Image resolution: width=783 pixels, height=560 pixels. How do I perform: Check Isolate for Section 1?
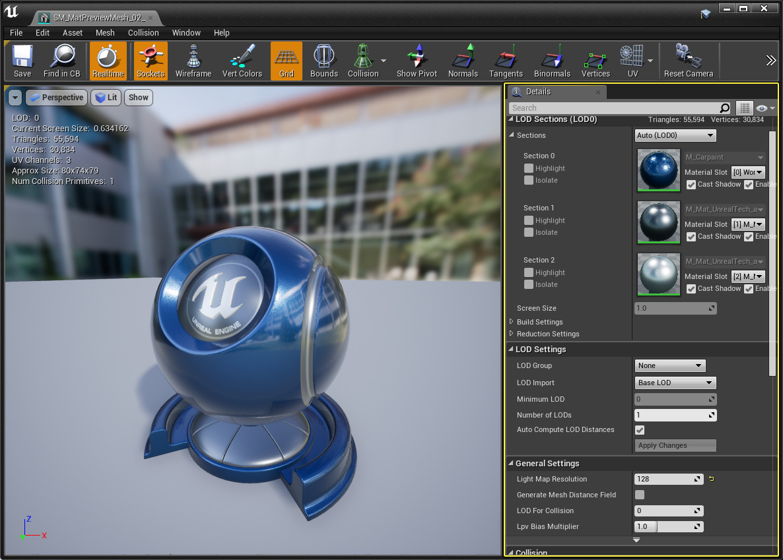(x=529, y=232)
